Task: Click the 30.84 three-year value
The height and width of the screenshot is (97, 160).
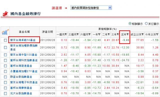Action: pyautogui.click(x=115, y=66)
